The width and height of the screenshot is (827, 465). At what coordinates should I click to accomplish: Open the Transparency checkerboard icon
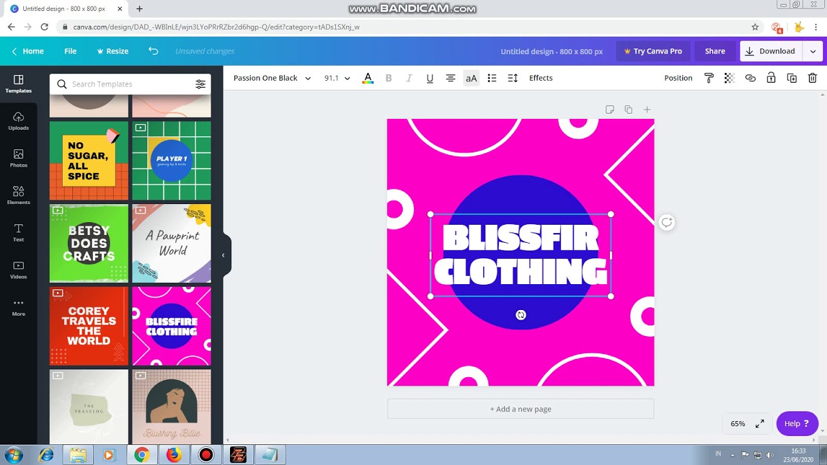[x=729, y=78]
